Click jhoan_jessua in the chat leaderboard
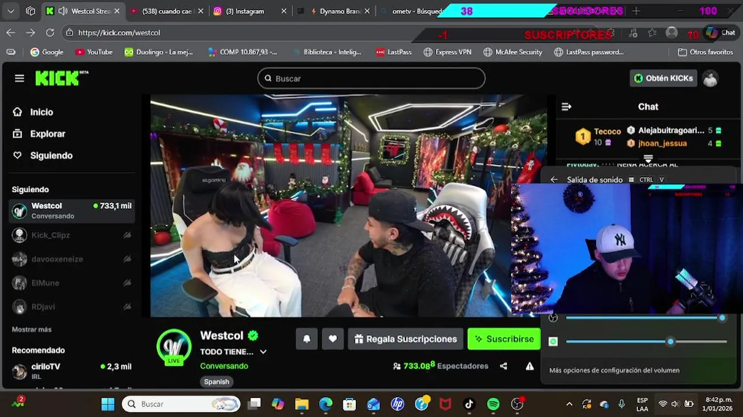 663,143
